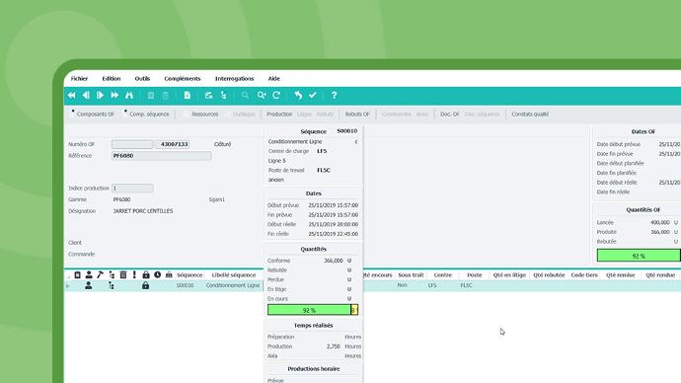
Task: Click the lock icon in S00010 row
Action: point(145,285)
